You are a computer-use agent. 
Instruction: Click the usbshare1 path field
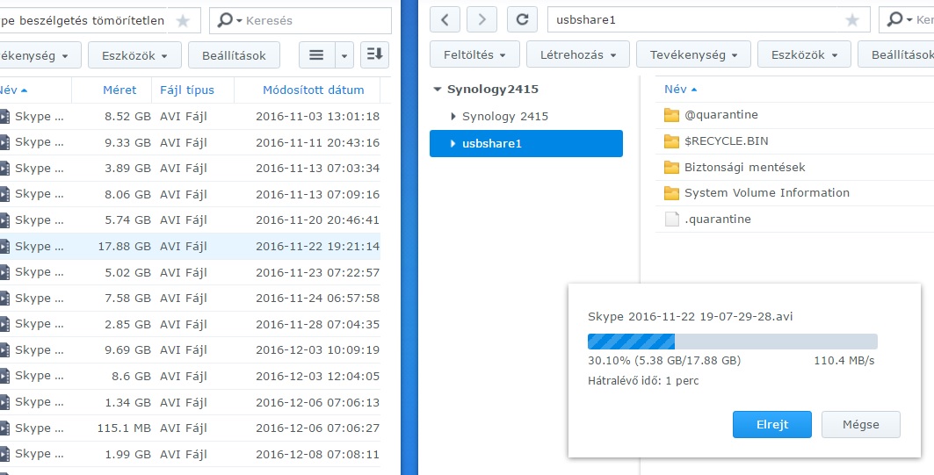coord(709,19)
